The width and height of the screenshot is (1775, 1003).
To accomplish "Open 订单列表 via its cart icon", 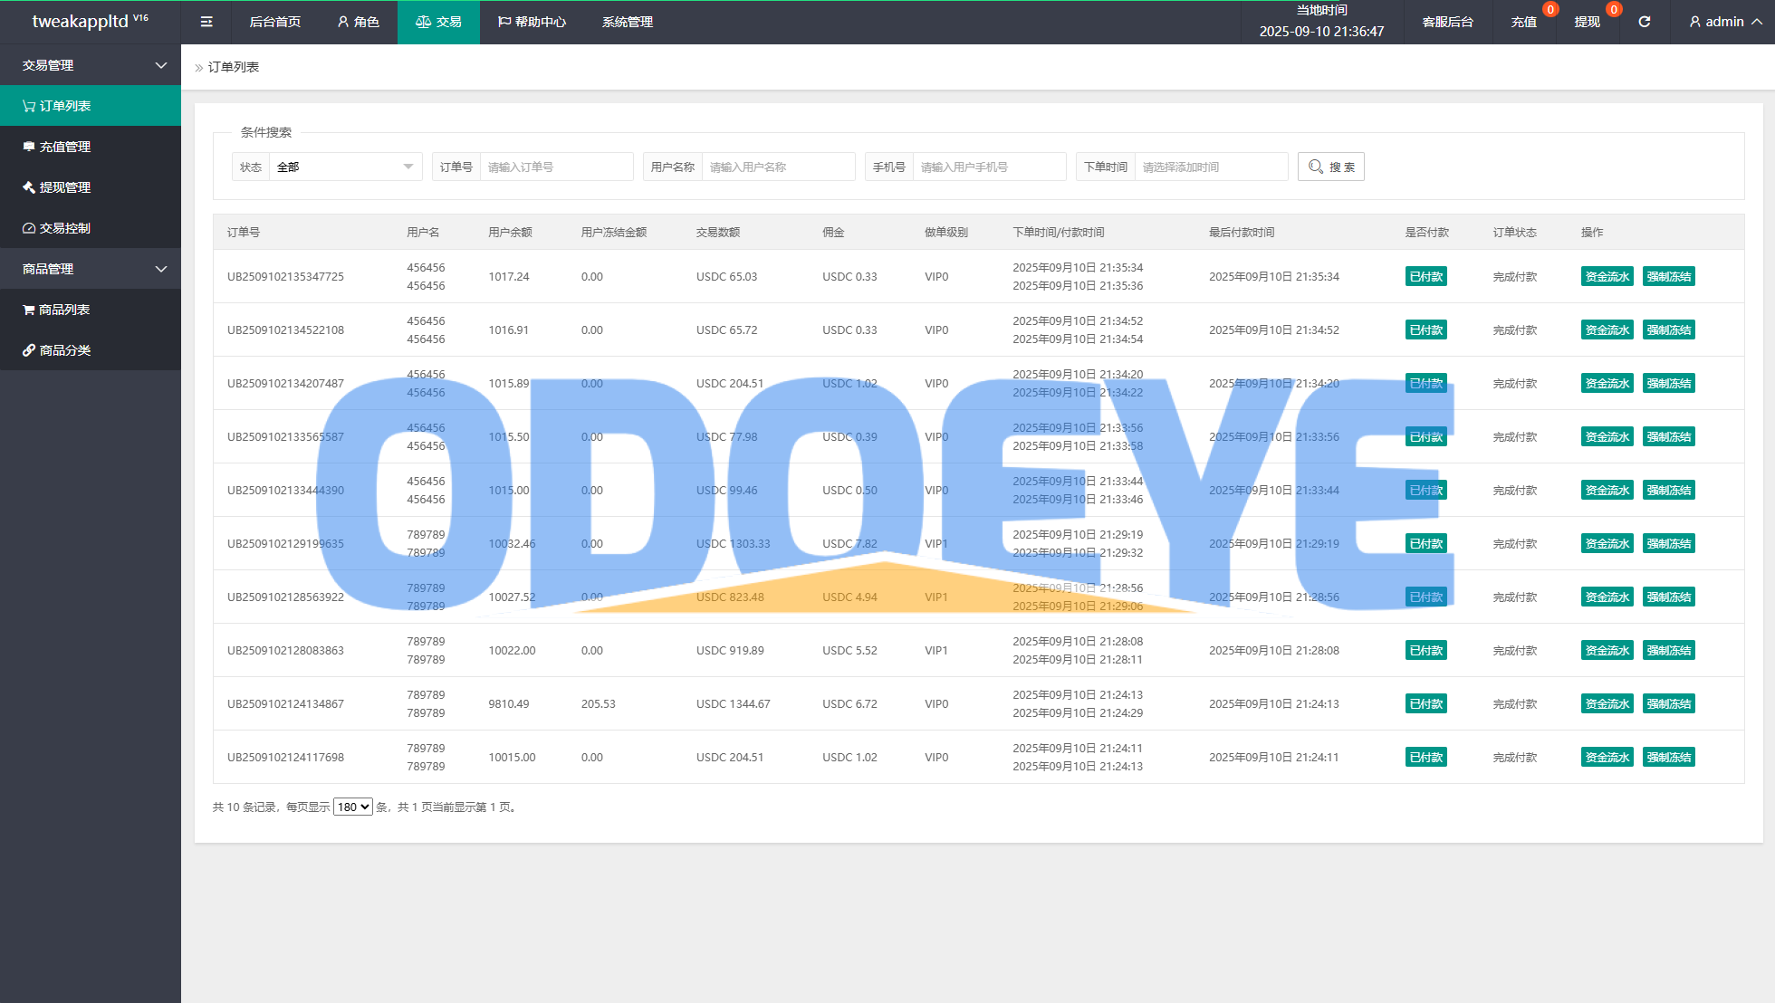I will pos(29,106).
